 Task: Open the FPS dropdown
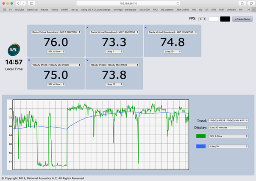(203, 19)
